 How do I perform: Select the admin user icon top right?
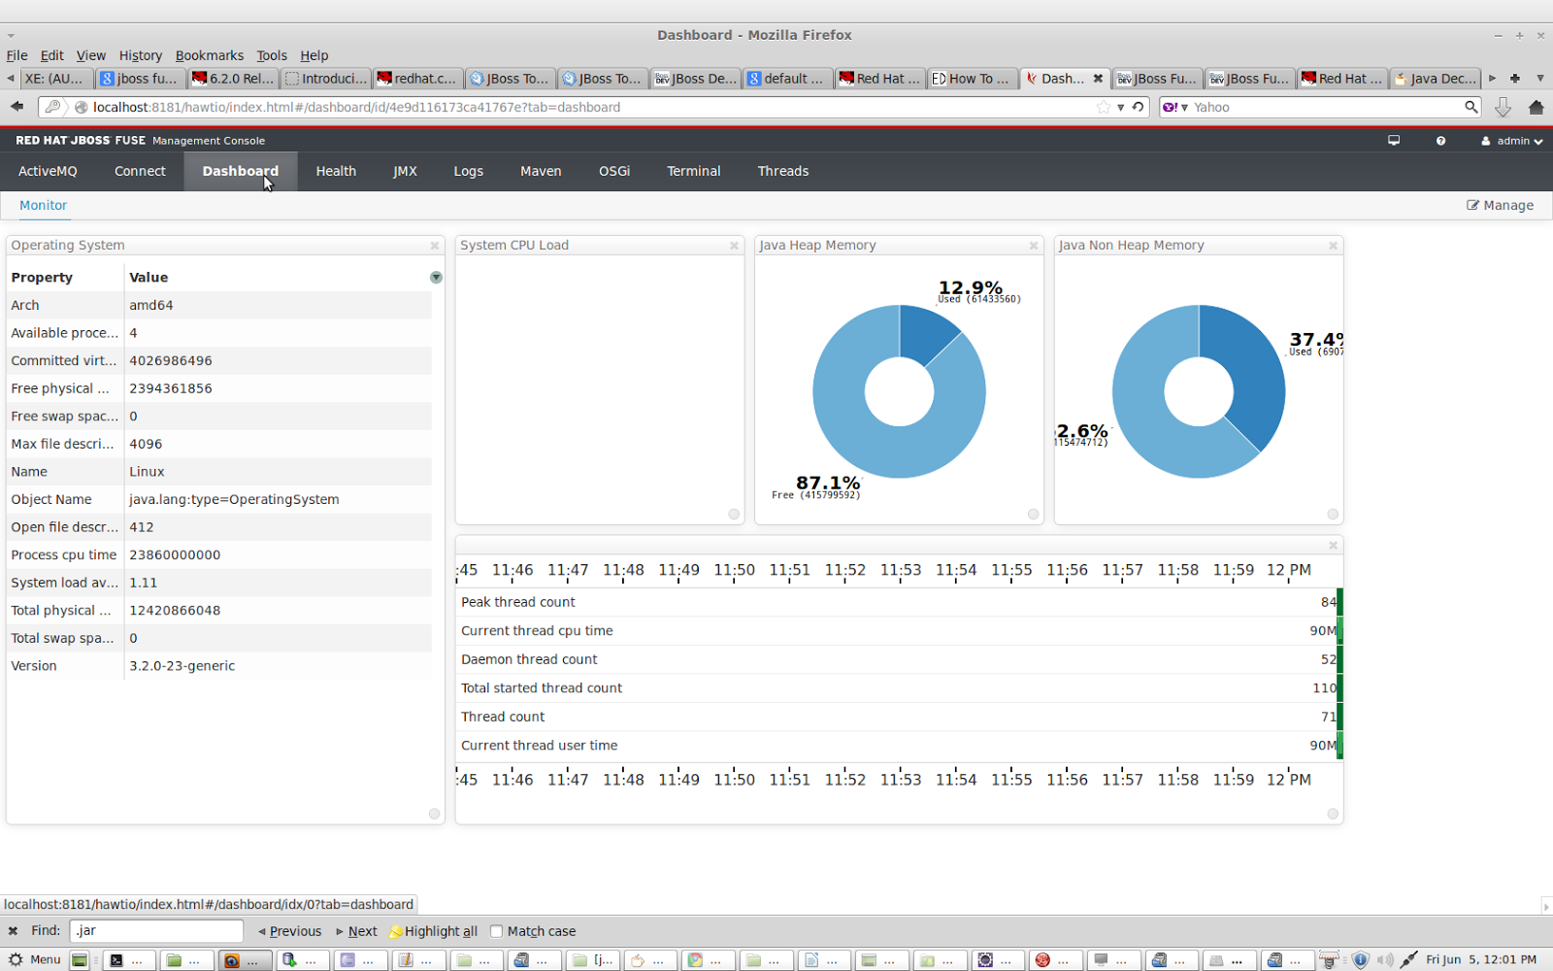click(x=1486, y=140)
